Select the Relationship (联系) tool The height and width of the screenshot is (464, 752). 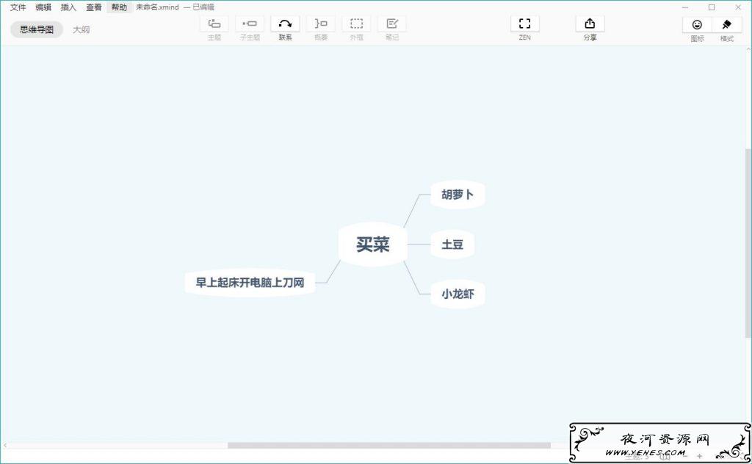pos(285,23)
